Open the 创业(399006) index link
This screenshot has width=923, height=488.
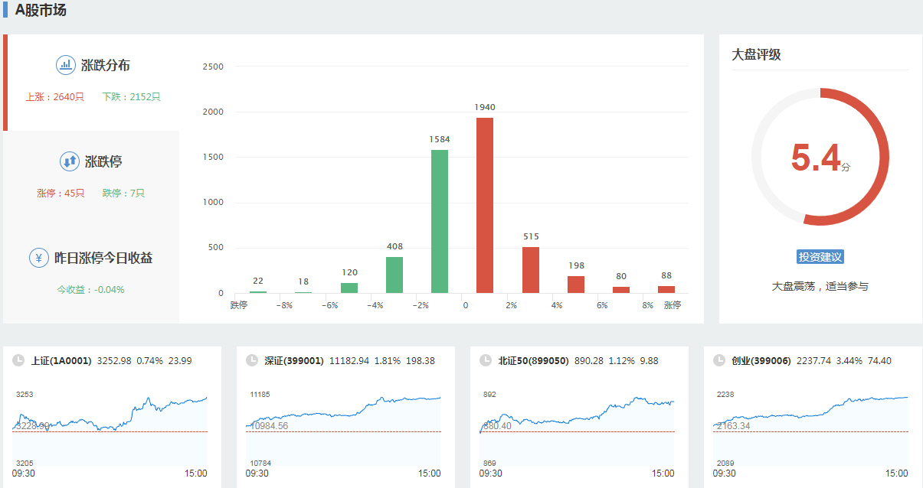click(x=761, y=360)
